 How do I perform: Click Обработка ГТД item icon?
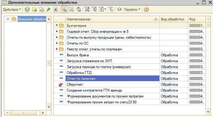61,72
